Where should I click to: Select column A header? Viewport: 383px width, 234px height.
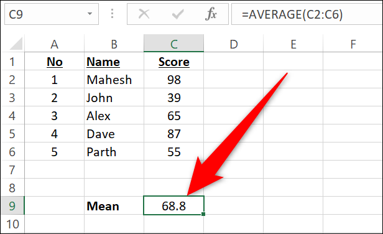(x=55, y=44)
